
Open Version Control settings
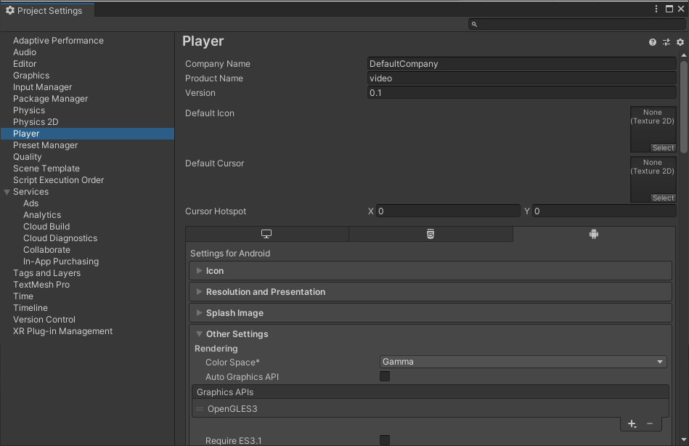point(44,320)
